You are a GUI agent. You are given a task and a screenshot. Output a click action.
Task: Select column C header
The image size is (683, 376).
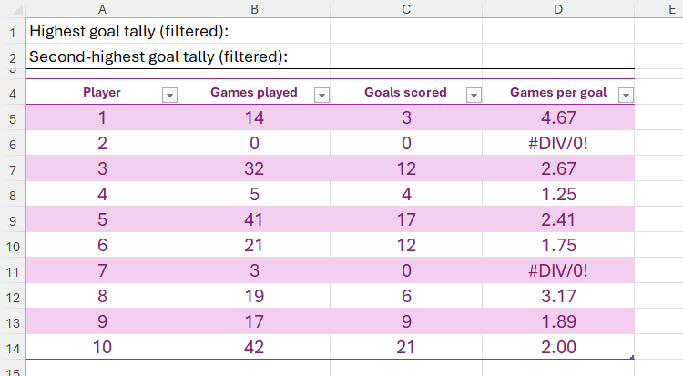click(405, 8)
